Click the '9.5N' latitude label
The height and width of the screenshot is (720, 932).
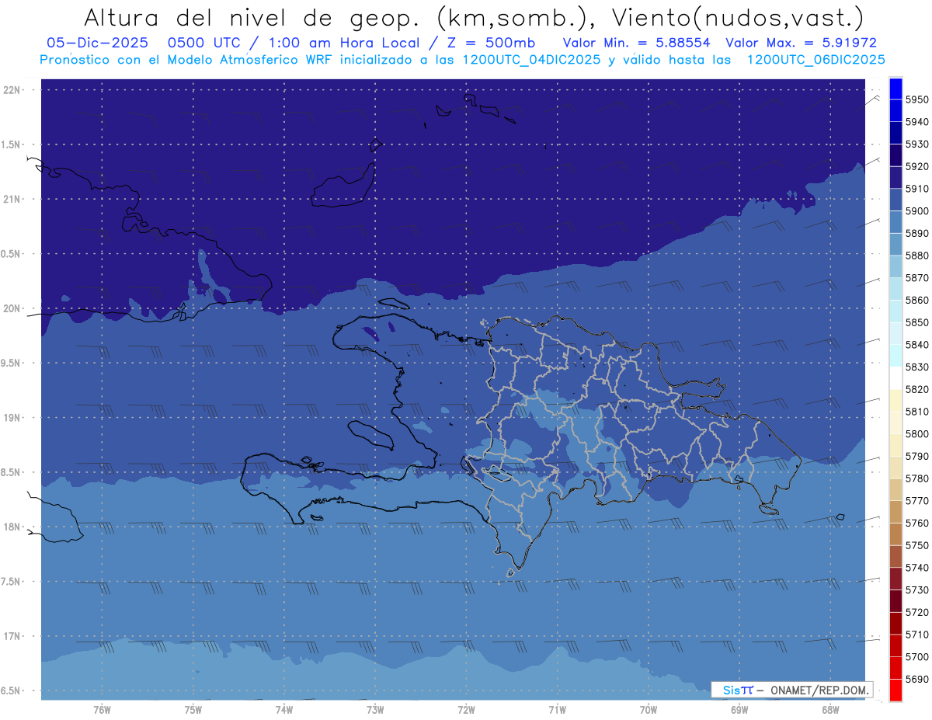pos(12,363)
